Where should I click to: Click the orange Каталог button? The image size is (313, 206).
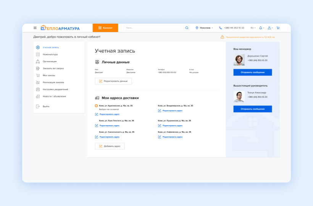pos(105,28)
